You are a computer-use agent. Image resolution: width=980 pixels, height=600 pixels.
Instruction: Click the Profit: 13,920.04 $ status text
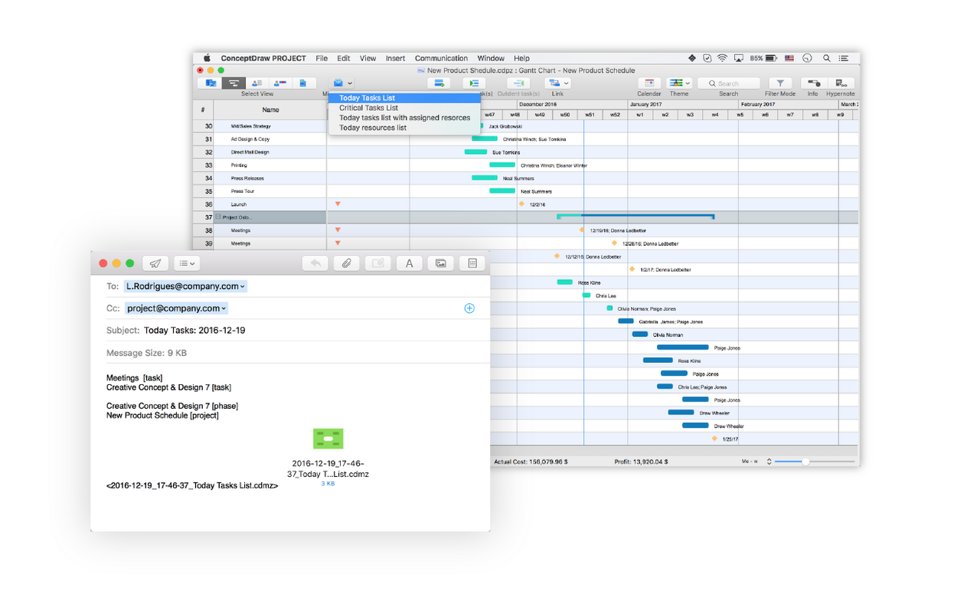point(641,461)
